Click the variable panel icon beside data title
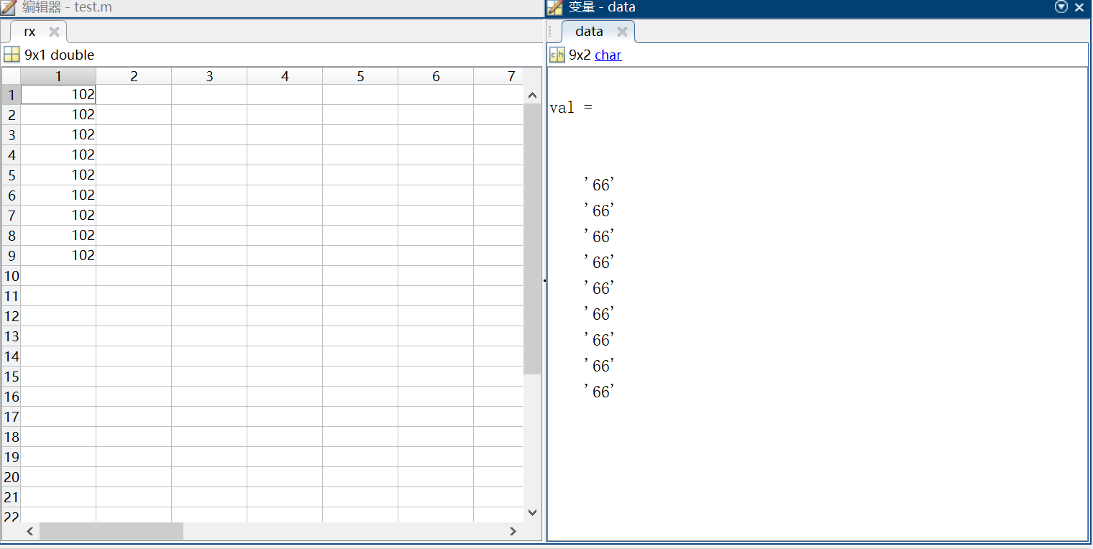Screen dimensions: 1093x549 coord(554,8)
